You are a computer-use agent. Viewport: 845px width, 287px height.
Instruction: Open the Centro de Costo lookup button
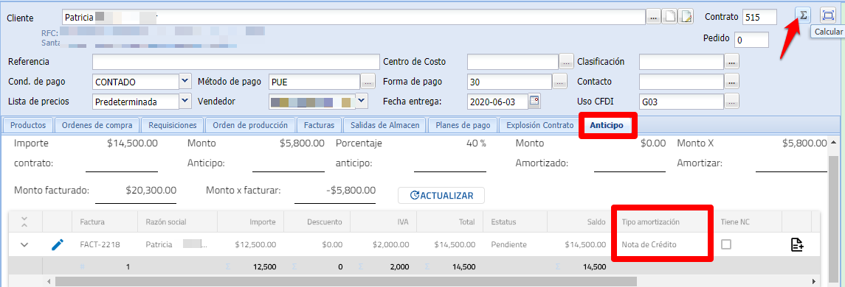566,63
